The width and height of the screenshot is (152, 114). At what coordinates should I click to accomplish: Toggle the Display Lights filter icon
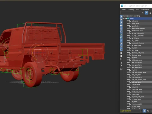(121, 22)
